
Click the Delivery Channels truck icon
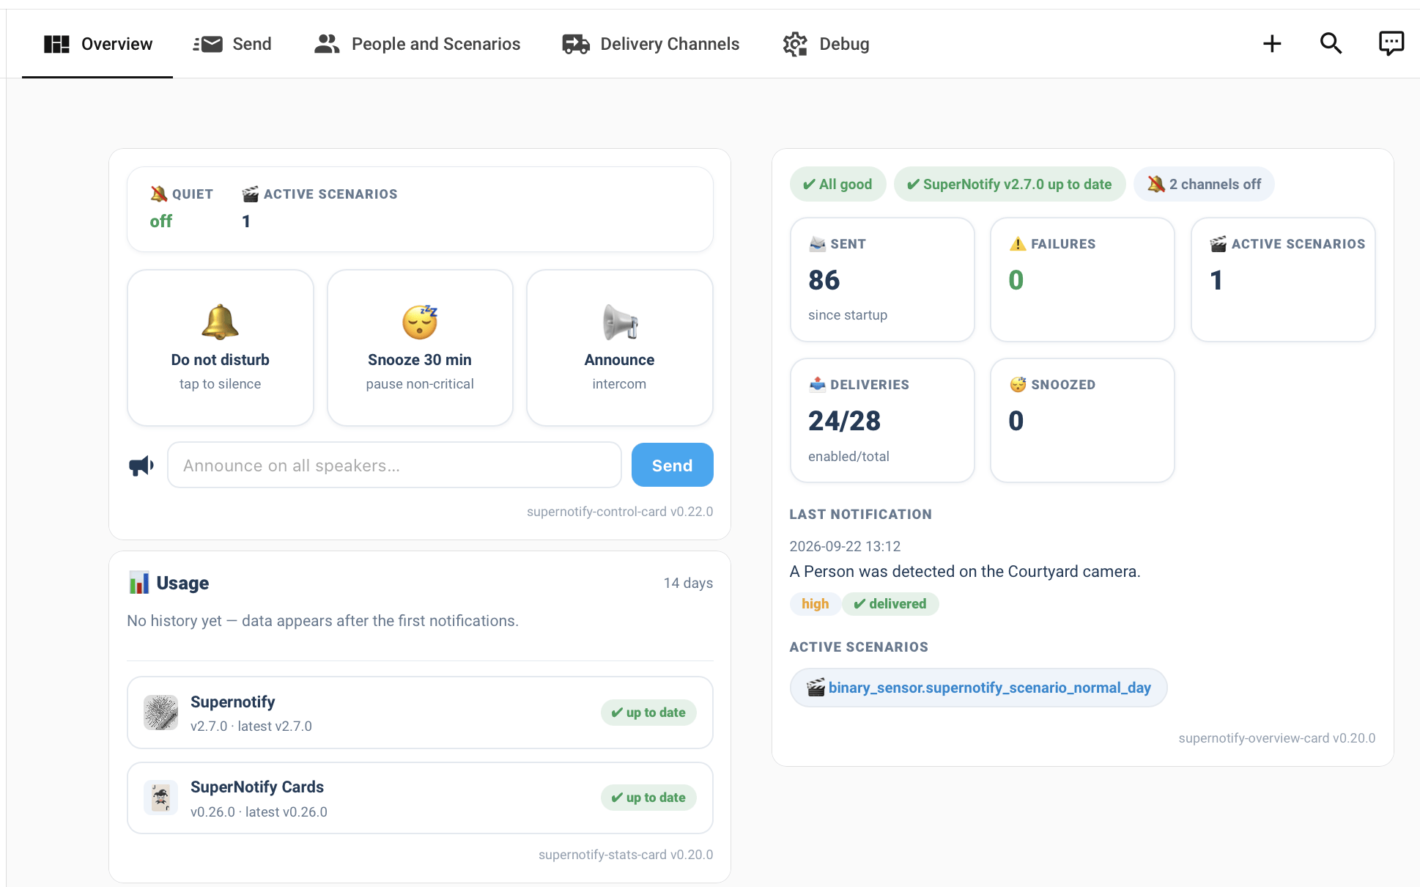576,44
